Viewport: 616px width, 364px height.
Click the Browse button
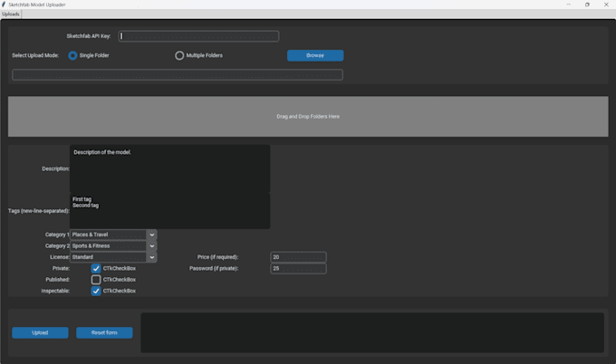click(315, 55)
